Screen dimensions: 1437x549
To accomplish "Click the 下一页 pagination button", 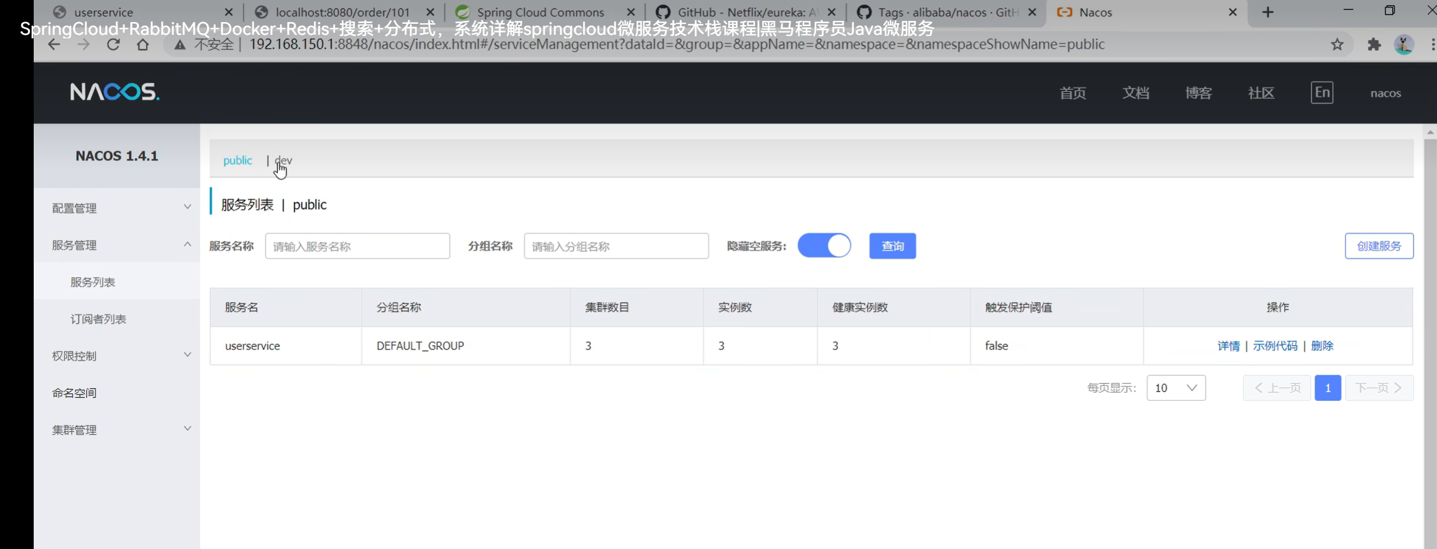I will click(x=1379, y=388).
